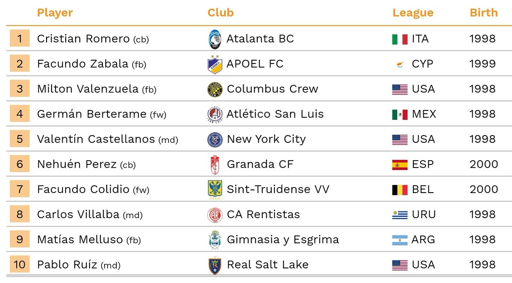Sort by the Birth column header
This screenshot has width=512, height=283.
484,13
